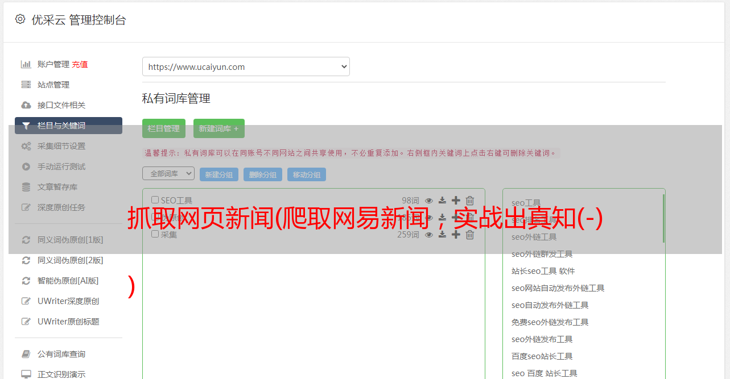Expand the 全部词库 group dropdown
The image size is (730, 379).
point(168,173)
